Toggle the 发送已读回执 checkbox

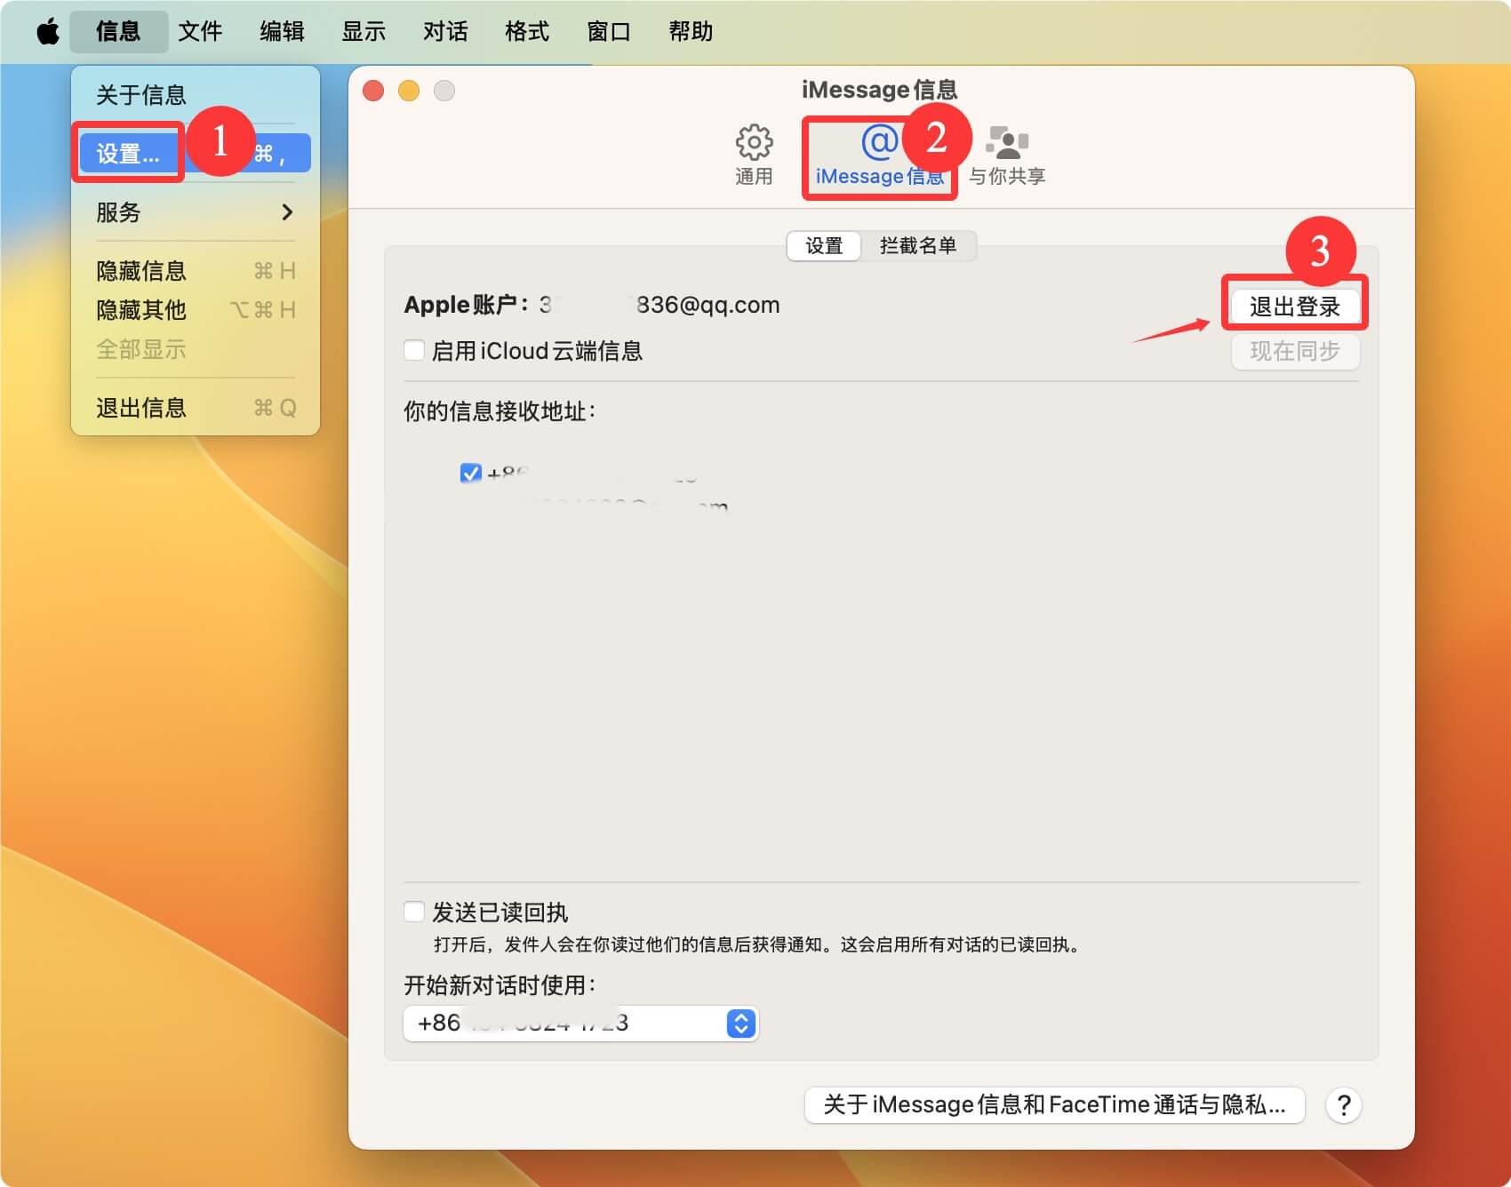tap(413, 912)
